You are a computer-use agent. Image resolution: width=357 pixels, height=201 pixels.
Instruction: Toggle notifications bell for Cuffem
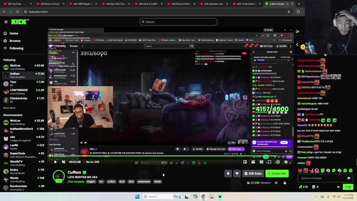(228, 173)
